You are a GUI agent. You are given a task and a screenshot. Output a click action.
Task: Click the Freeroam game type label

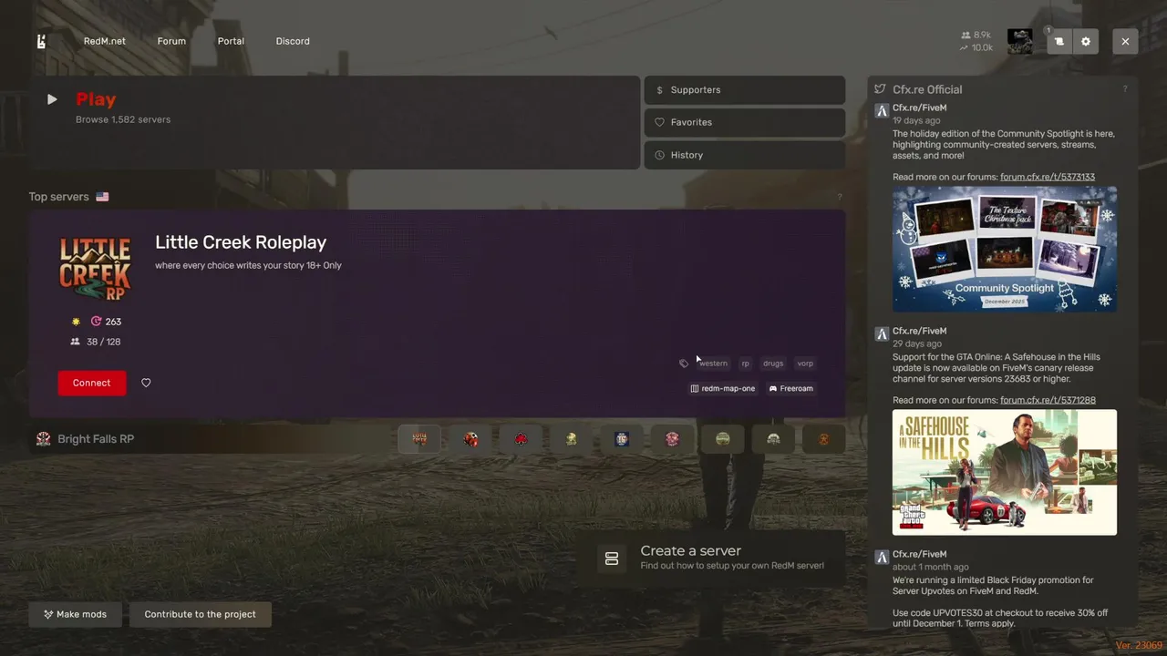click(790, 388)
